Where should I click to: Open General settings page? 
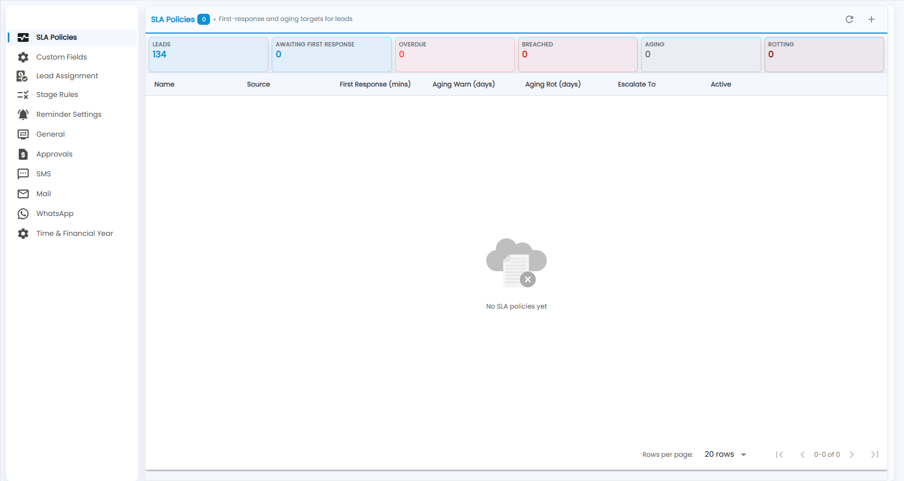72,134
